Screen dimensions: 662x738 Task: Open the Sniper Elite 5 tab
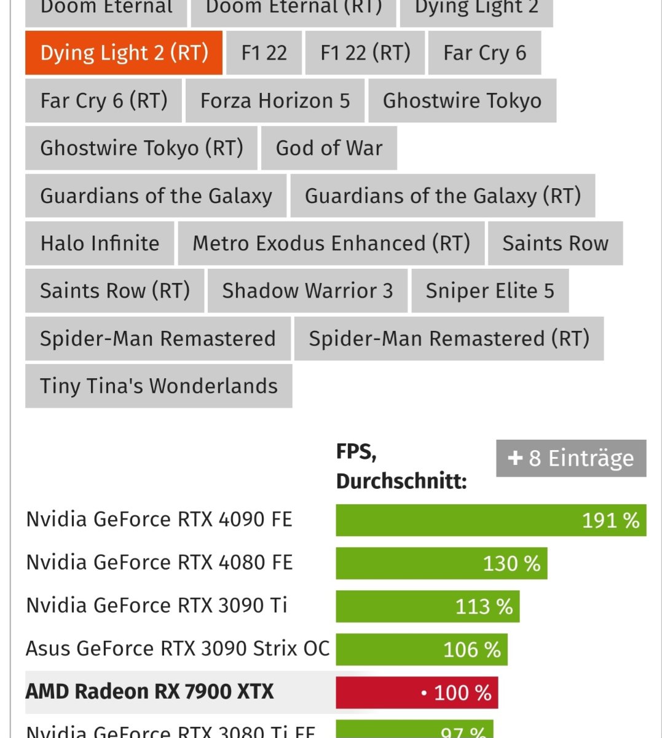coord(490,291)
